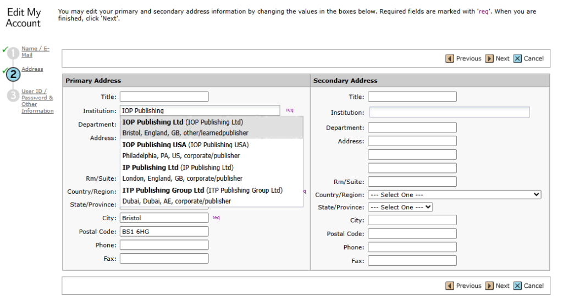Click the top Next text button
563x296 pixels.
pos(503,58)
